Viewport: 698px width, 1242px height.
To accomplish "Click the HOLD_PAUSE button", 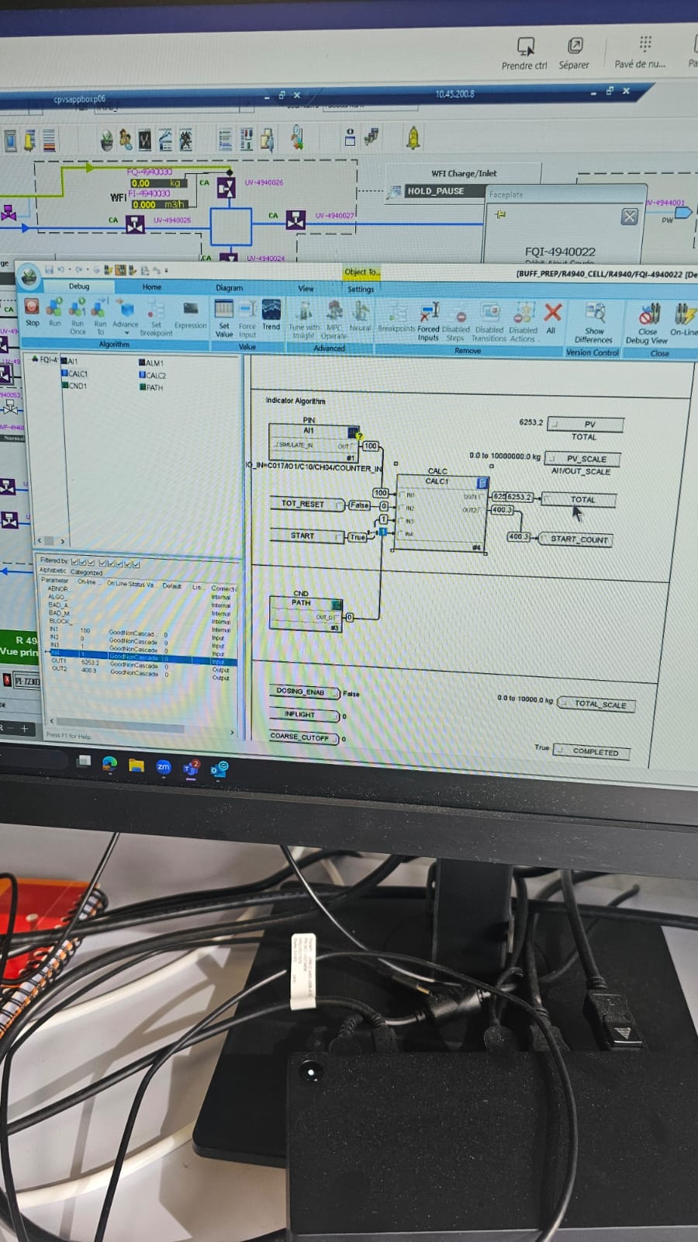I will click(435, 191).
